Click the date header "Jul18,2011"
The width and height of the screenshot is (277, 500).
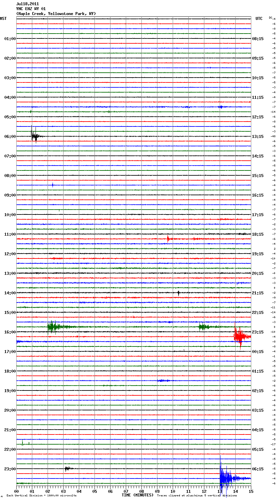click(x=27, y=4)
